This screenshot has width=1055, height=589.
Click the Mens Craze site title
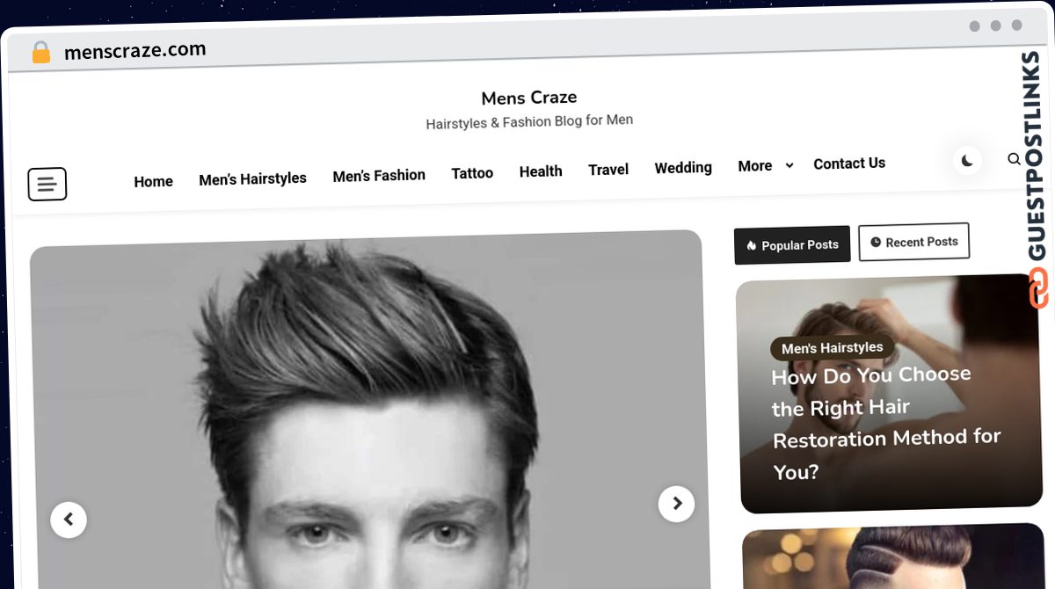click(529, 98)
